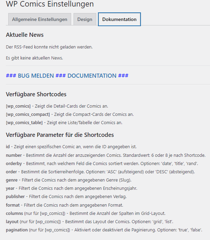
Task: Click 'Zeigt die Detail-Cards der Comics an' description
Action: pos(71,106)
